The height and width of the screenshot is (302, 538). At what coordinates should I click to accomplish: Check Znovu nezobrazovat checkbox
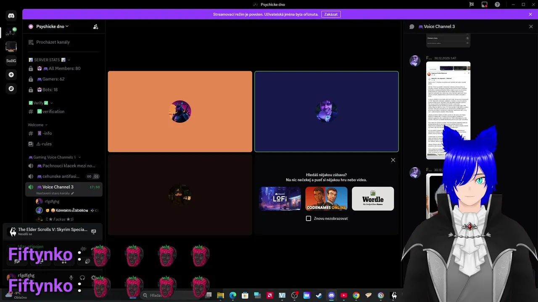pyautogui.click(x=309, y=219)
